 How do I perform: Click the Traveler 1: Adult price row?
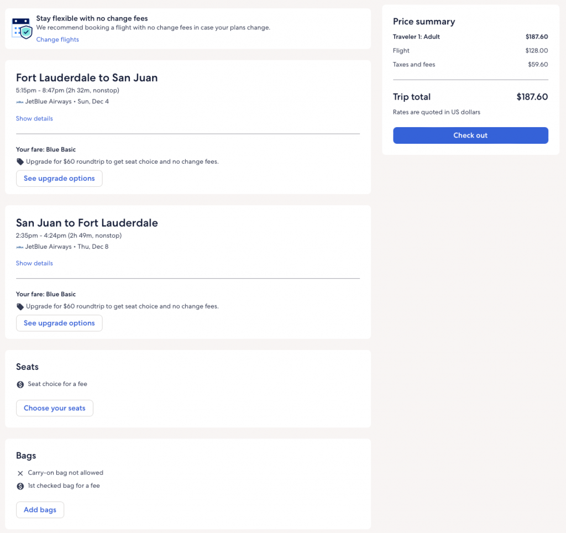pyautogui.click(x=470, y=37)
